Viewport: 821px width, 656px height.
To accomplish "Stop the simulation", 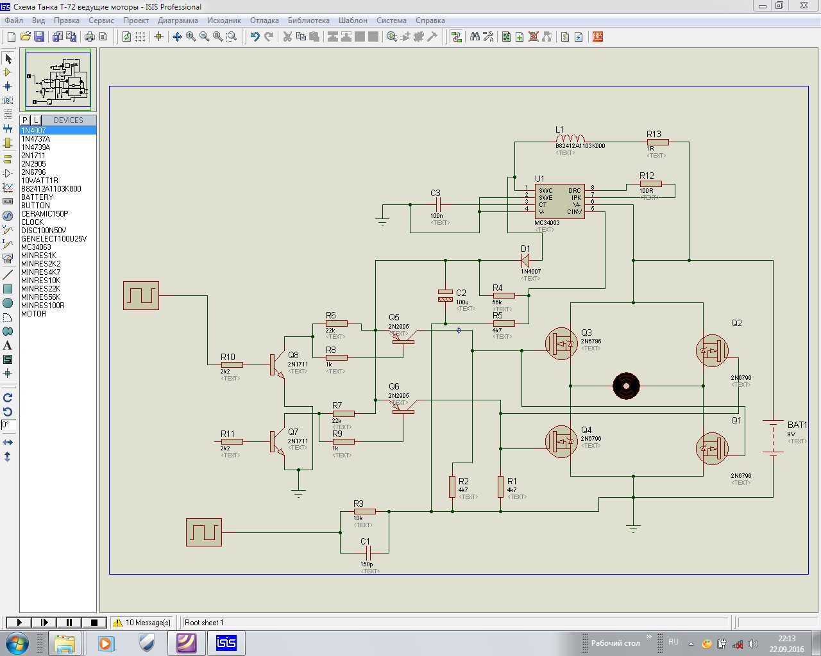I will click(94, 622).
